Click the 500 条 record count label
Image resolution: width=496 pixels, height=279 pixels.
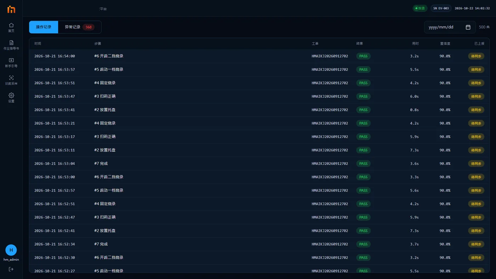click(x=484, y=27)
